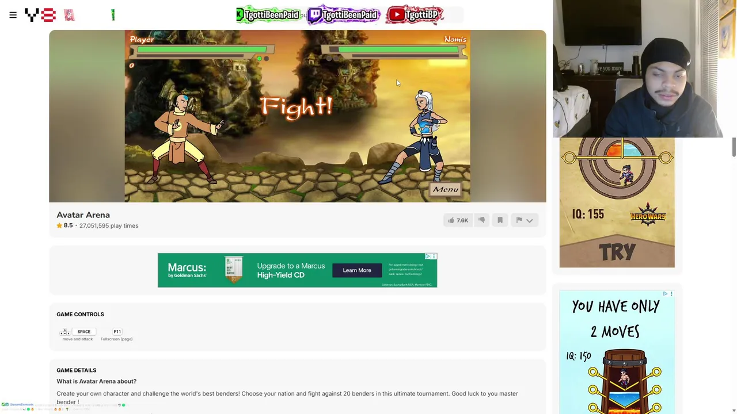Click TRY on the Hero Wars ad
Viewport: 737px width, 414px height.
[x=617, y=252]
